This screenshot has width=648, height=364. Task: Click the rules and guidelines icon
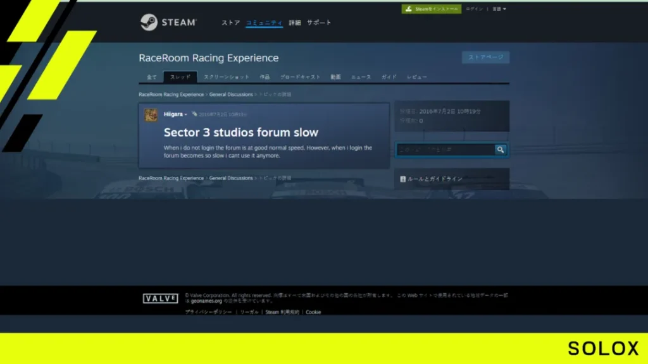pyautogui.click(x=402, y=179)
